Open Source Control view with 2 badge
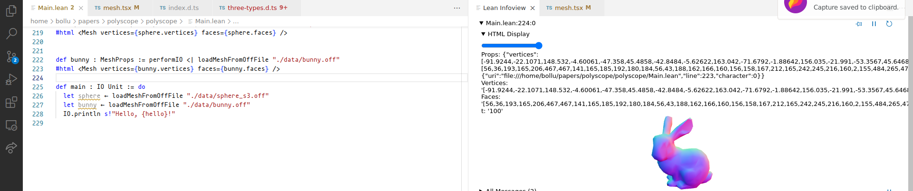913x191 pixels. tap(11, 57)
